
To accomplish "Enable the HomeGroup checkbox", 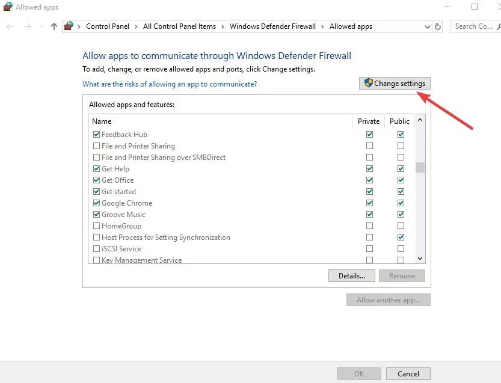I will tap(97, 225).
